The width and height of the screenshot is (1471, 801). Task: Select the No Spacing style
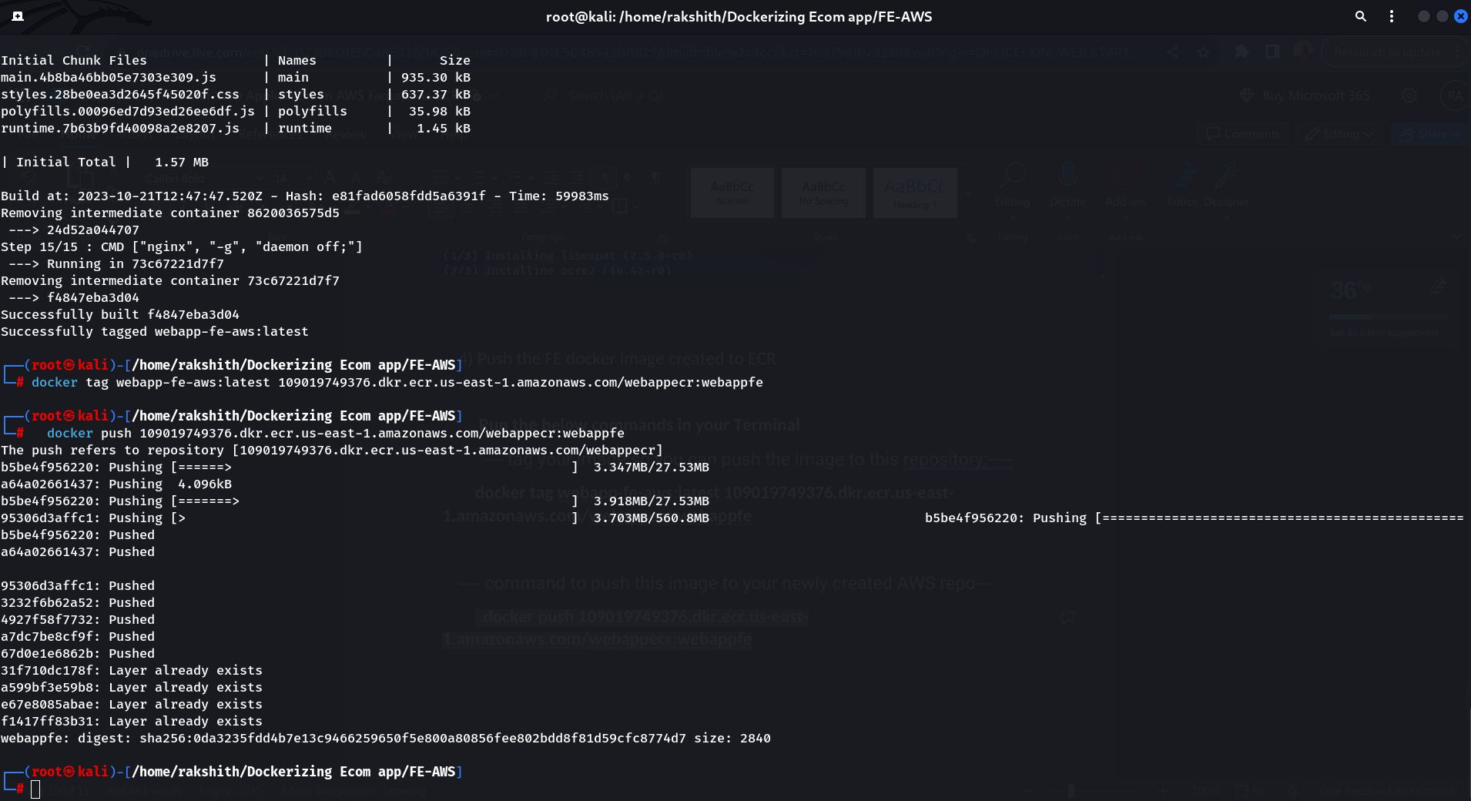click(x=823, y=193)
